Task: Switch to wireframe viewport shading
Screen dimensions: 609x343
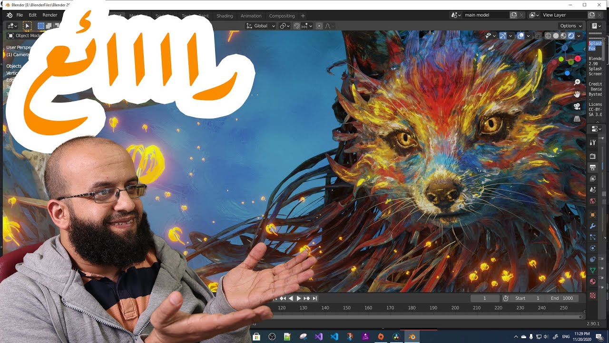Action: pos(548,36)
